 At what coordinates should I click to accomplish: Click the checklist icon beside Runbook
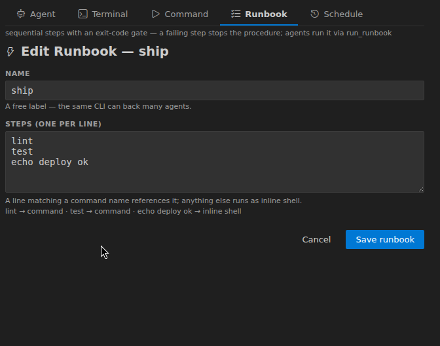coord(236,14)
